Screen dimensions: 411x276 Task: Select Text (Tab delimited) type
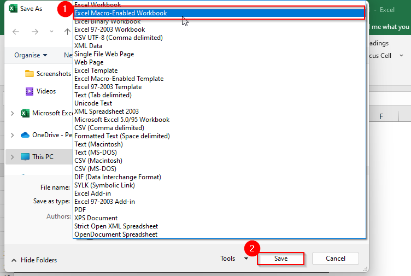tap(219, 95)
